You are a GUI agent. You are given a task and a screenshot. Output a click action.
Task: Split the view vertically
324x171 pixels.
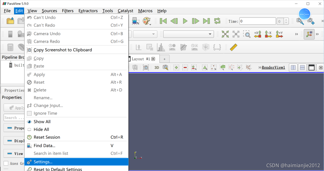point(302,68)
